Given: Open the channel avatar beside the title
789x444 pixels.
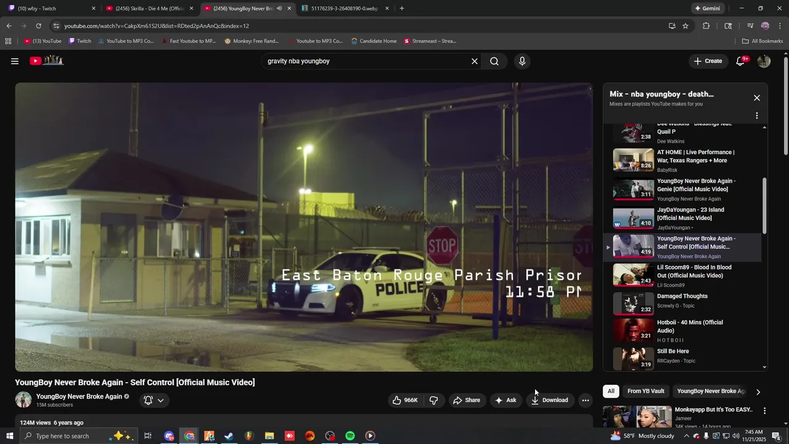Looking at the screenshot, I should (x=23, y=400).
